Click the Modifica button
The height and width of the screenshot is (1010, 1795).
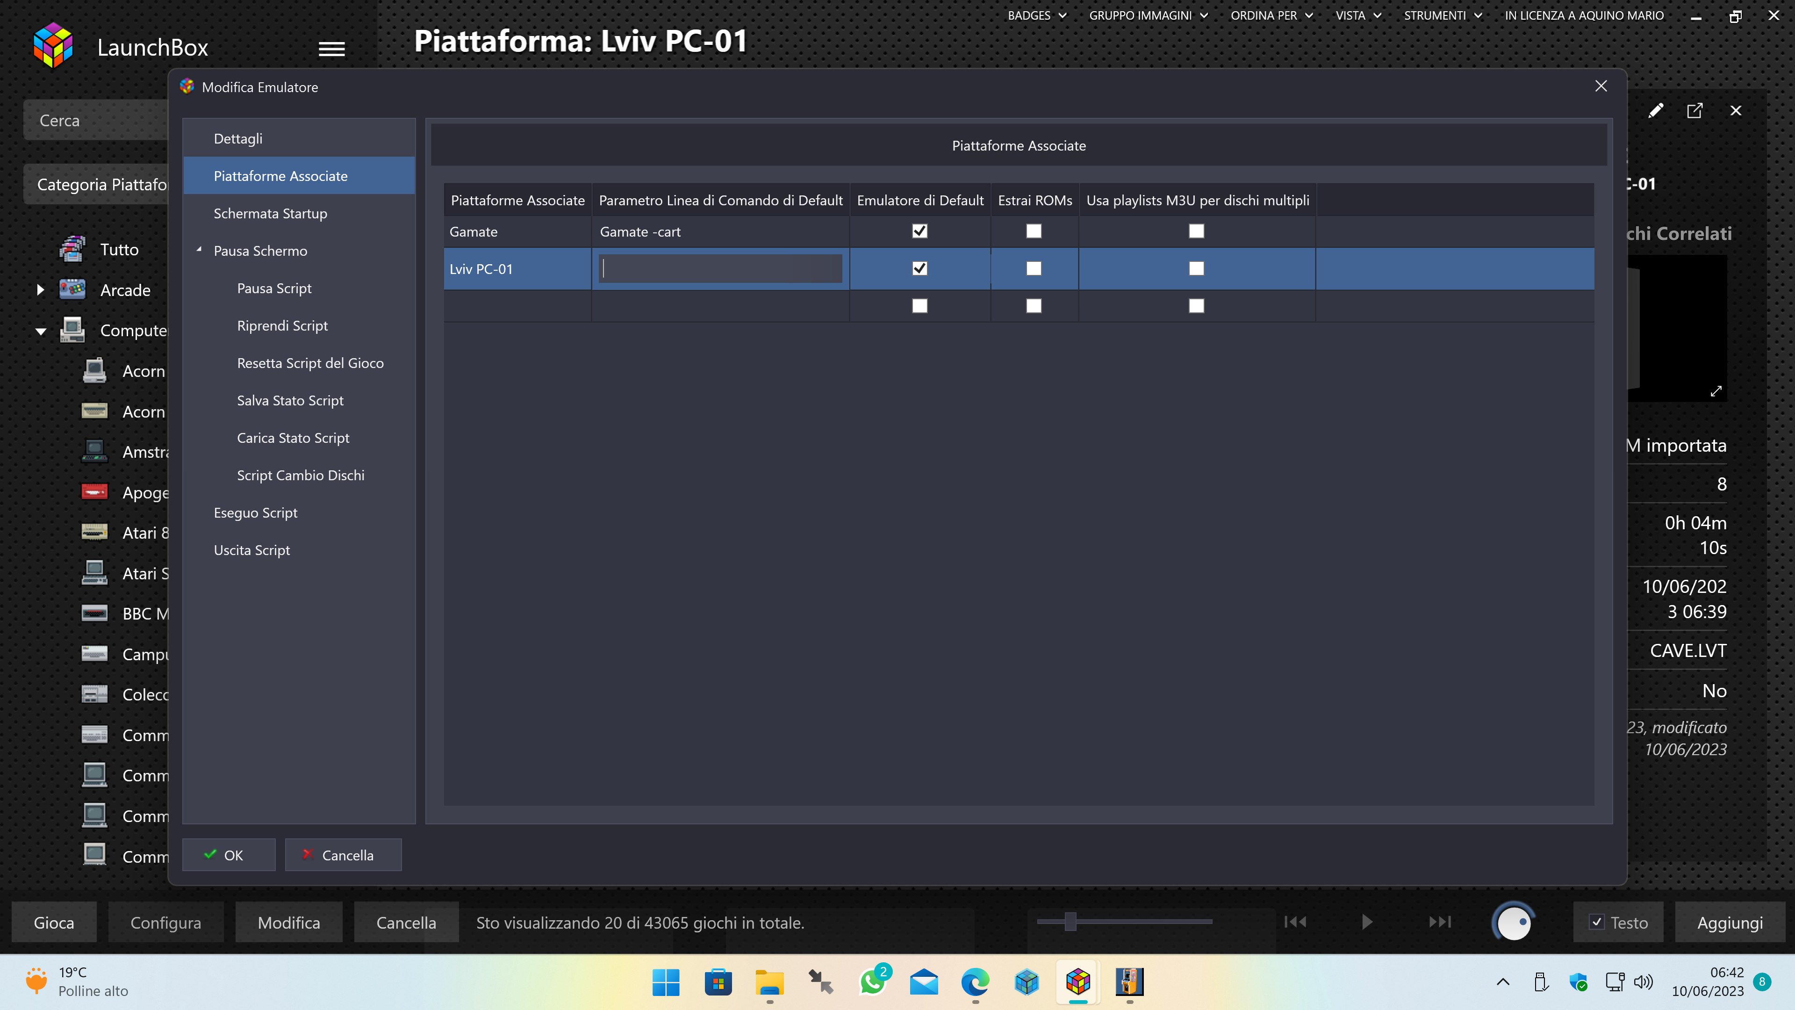[288, 922]
